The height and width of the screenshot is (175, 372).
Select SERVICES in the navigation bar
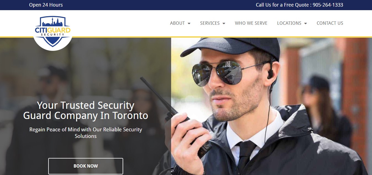pos(210,23)
